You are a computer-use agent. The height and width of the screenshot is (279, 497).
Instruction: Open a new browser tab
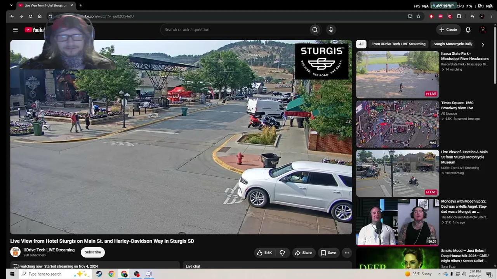(x=81, y=5)
